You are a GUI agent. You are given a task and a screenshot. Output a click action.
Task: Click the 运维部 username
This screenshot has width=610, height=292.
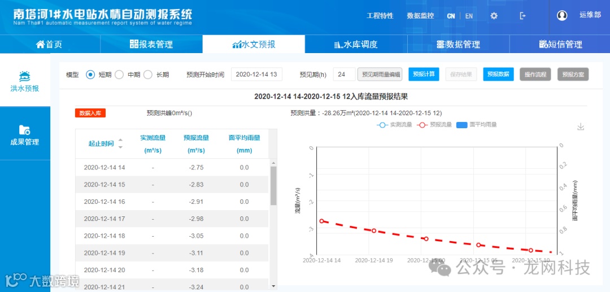point(590,15)
